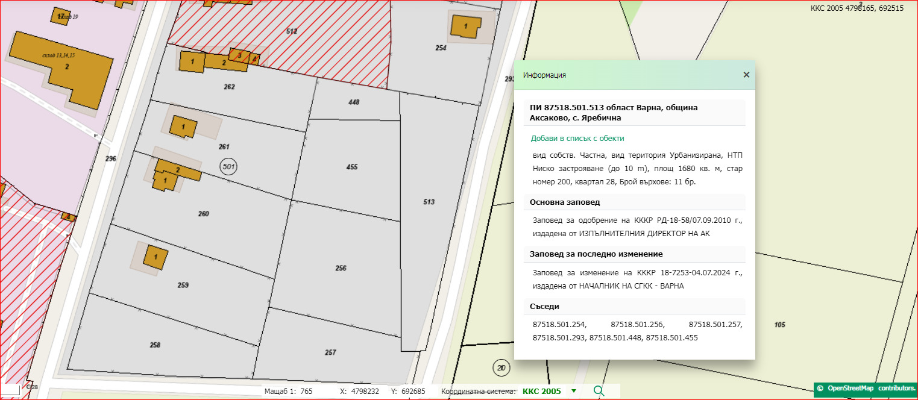
Task: Click parcel 513 on the map
Action: point(429,202)
